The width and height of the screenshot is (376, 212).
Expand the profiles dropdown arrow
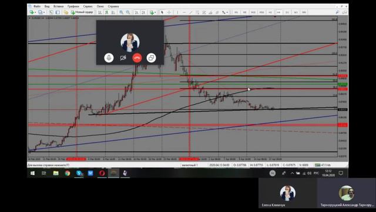click(44, 12)
